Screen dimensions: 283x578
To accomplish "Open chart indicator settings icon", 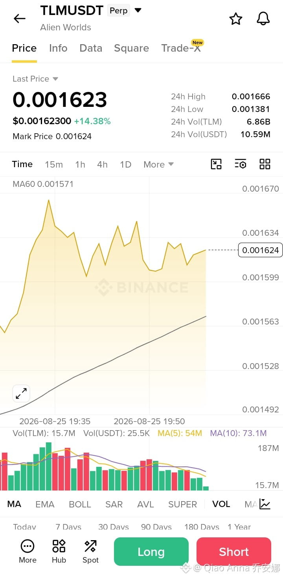I will tap(241, 164).
